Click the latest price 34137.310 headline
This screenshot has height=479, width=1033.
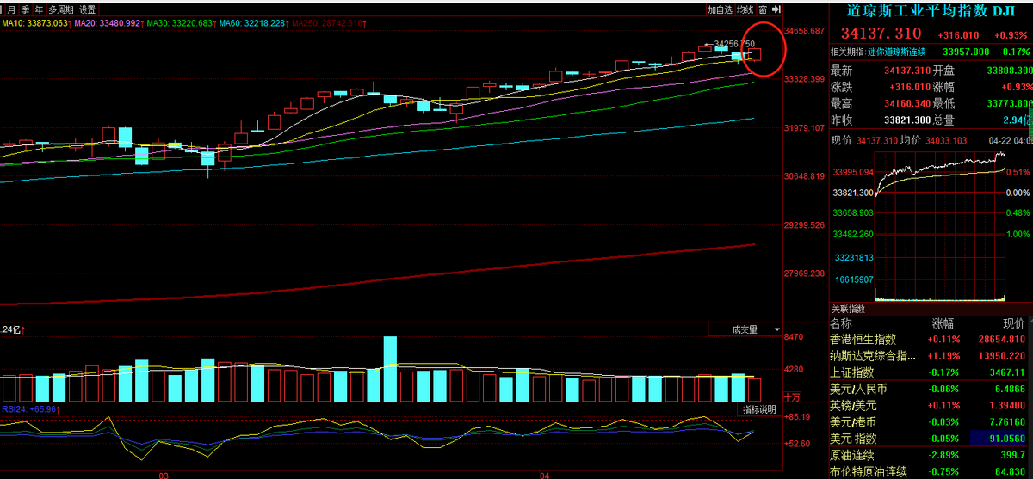(x=881, y=34)
